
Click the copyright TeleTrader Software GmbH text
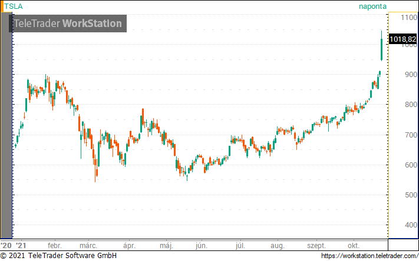(58, 256)
